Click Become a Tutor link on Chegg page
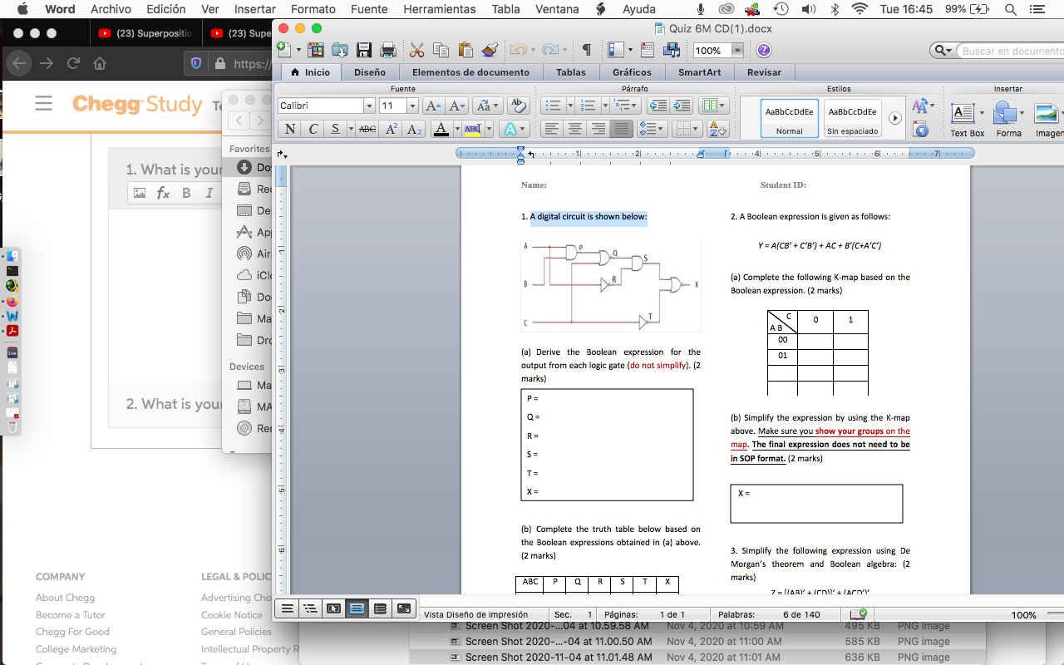The width and height of the screenshot is (1064, 665). [71, 615]
